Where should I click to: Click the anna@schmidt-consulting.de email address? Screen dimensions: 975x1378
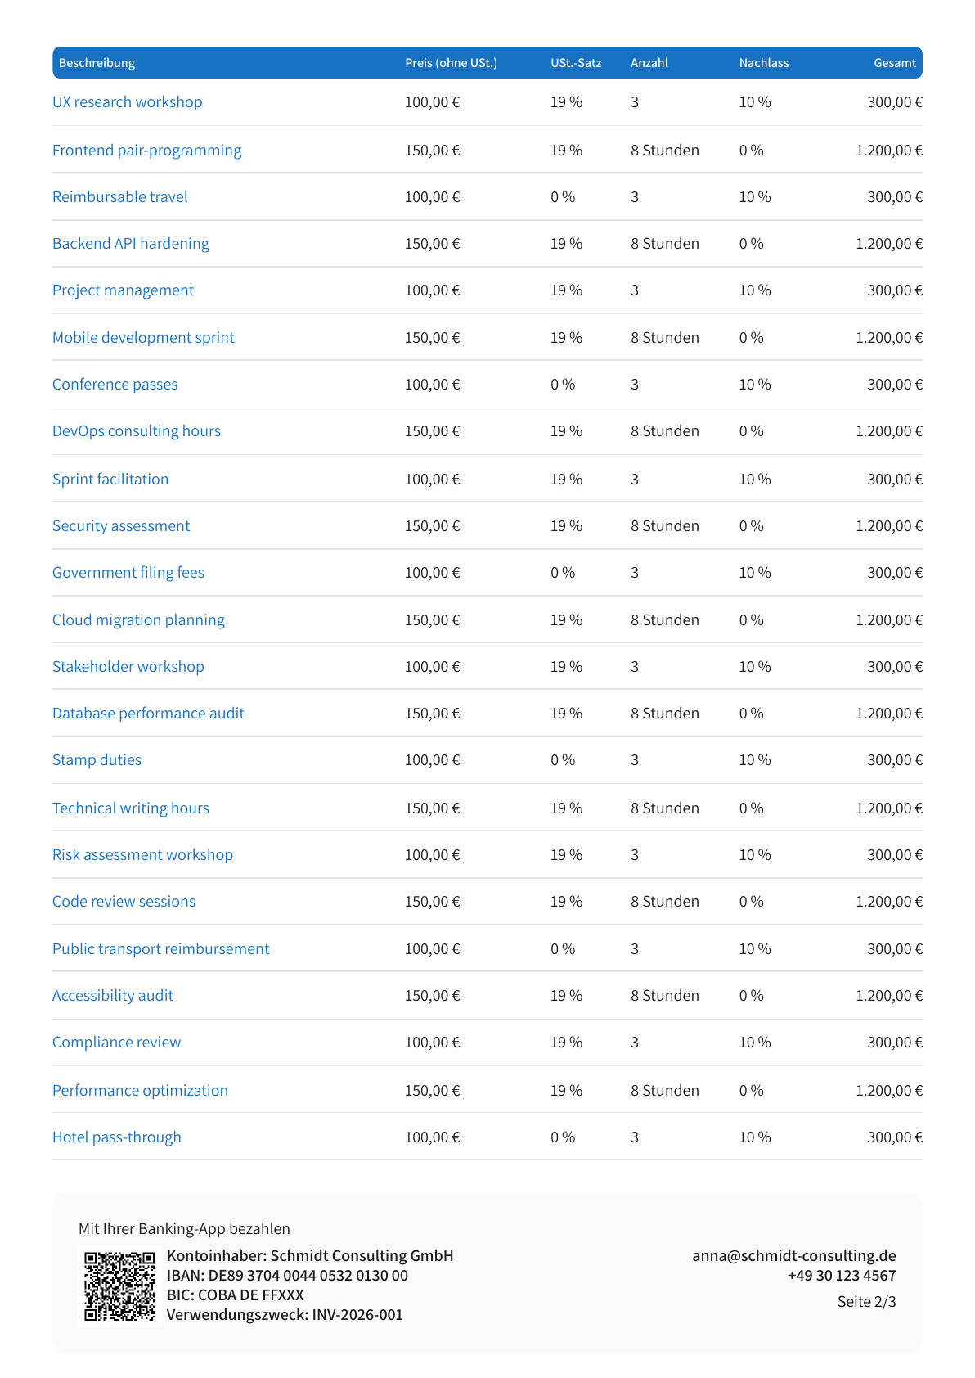pos(794,1256)
